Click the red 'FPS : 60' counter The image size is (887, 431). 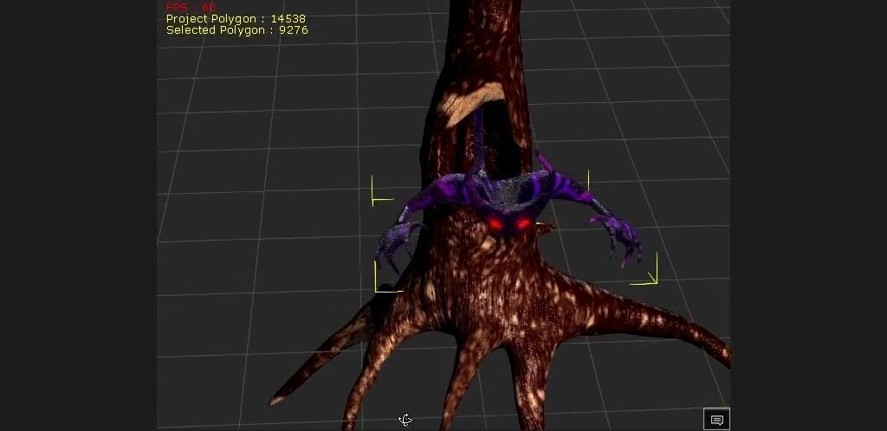pos(191,7)
